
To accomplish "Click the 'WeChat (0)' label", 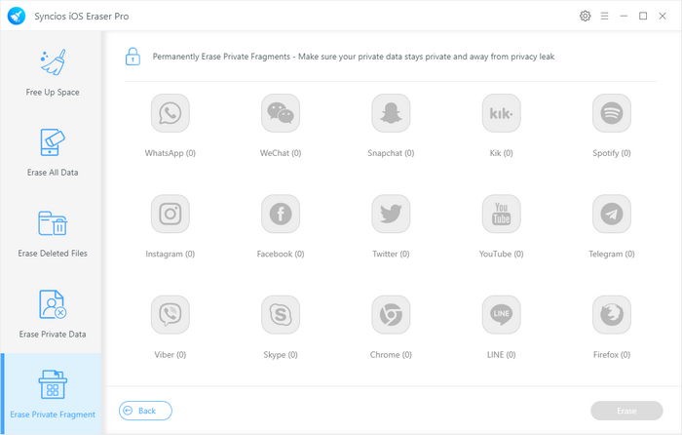I will (x=281, y=153).
